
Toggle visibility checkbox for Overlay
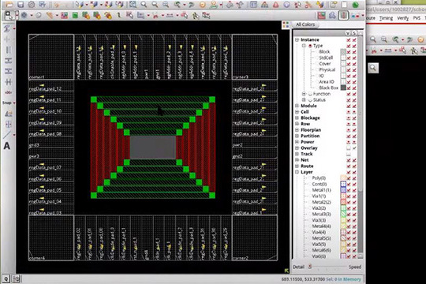(x=349, y=148)
